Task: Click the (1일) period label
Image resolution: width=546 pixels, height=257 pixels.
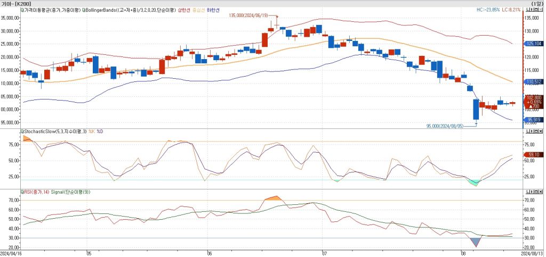Action: (537, 3)
